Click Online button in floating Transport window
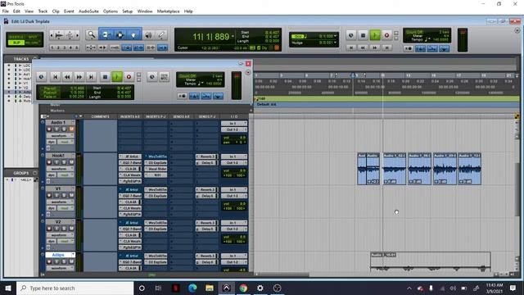Screen dimensions: 524x295 pyautogui.click(x=41, y=77)
